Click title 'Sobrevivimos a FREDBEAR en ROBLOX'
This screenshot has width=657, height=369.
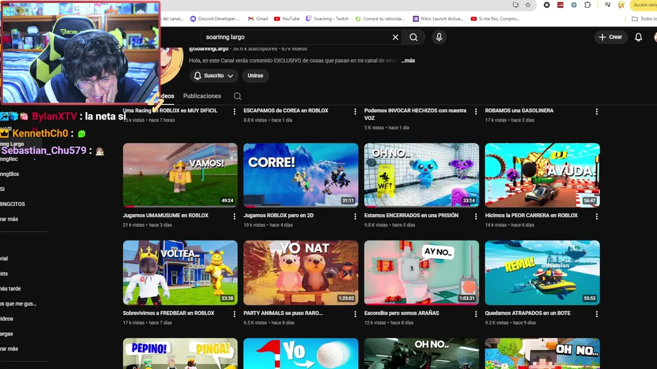click(x=168, y=313)
